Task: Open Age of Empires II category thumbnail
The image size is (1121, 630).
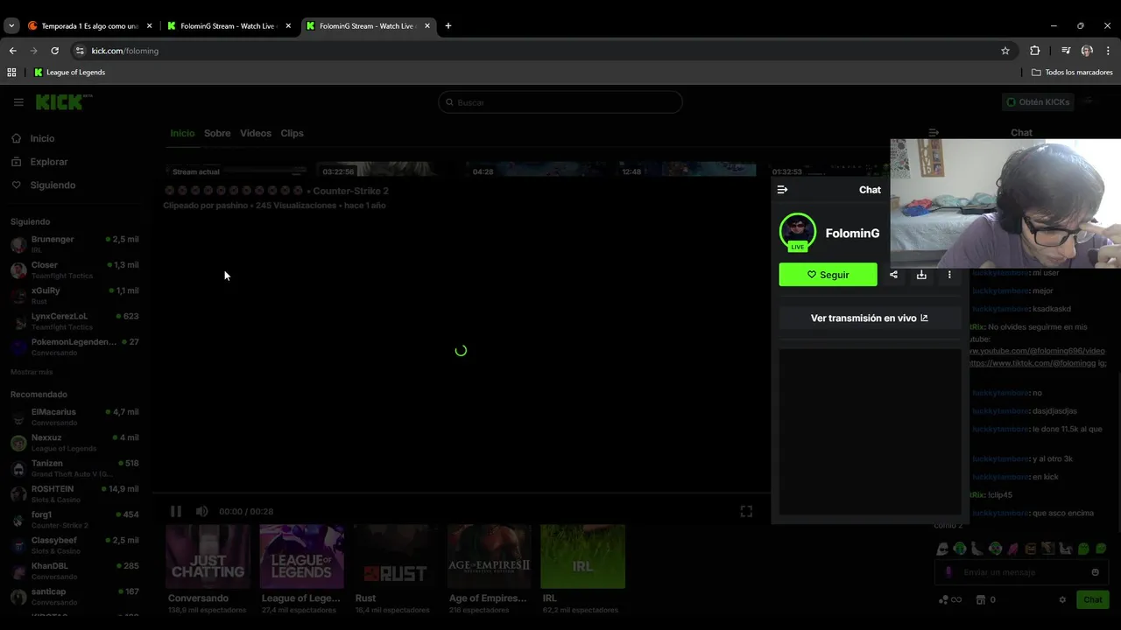Action: 489,556
